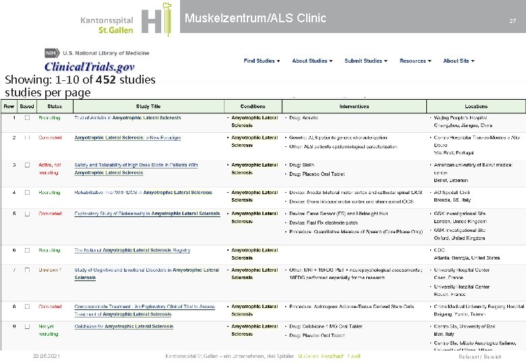Open the Find Studies dropdown menu
The image size is (526, 364).
[262, 61]
